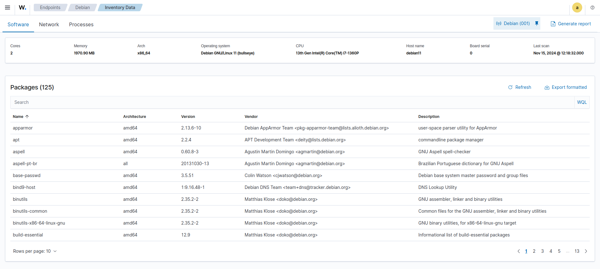Viewport: 600px width, 269px height.
Task: Click the Refresh packages button
Action: [x=519, y=87]
